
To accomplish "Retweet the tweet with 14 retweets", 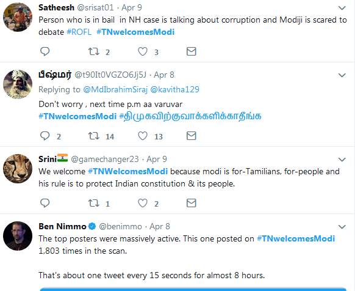I will tap(94, 136).
